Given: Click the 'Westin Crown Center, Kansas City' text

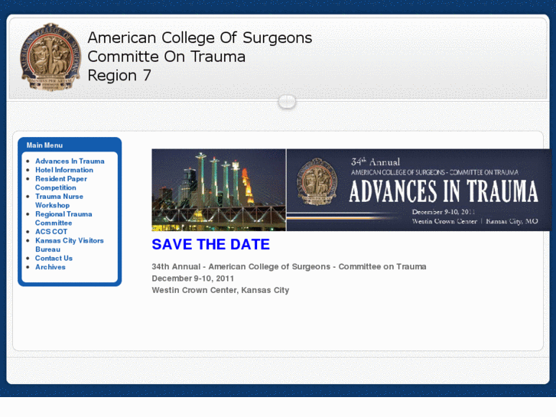Looking at the screenshot, I should [220, 290].
